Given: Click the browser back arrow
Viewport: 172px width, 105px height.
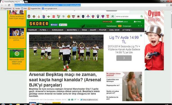Looking at the screenshot, I should click(2, 5).
